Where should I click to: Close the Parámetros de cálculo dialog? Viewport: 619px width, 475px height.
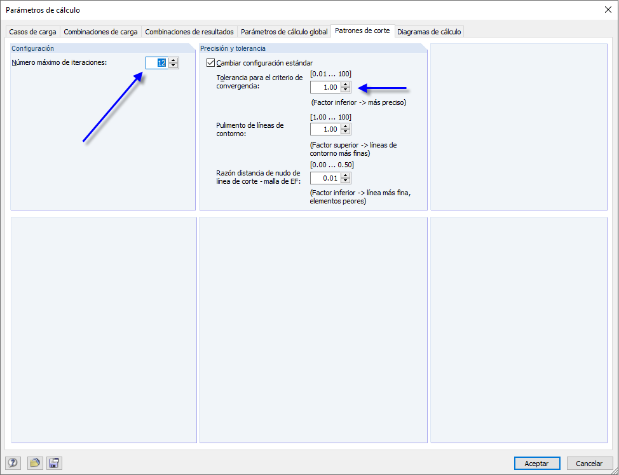[608, 10]
